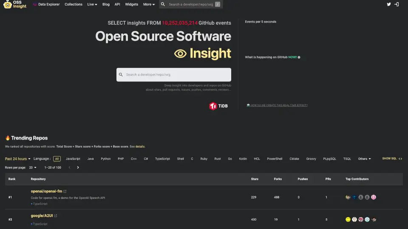Select the All language filter
Screen dimensions: 408x229
click(x=57, y=159)
